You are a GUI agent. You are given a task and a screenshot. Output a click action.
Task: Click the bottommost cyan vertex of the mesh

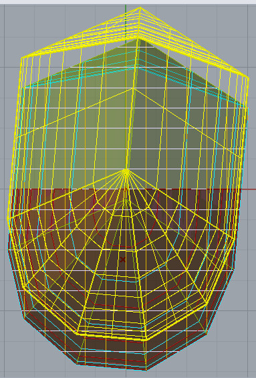(147, 370)
